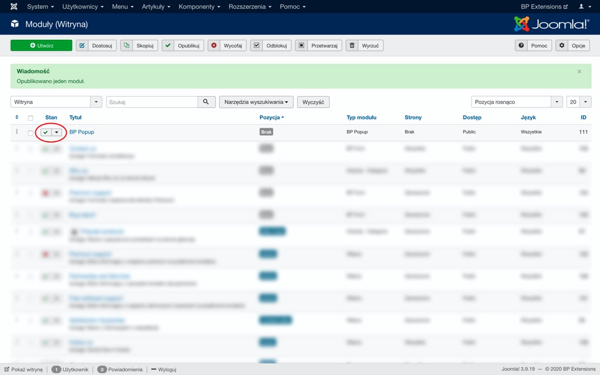Image resolution: width=600 pixels, height=375 pixels.
Task: Check the BP Popup row checkbox
Action: coord(30,133)
